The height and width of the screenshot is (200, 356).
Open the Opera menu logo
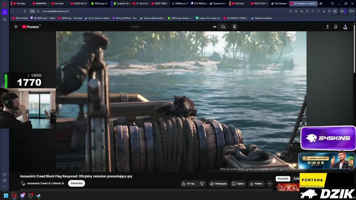pos(4,4)
